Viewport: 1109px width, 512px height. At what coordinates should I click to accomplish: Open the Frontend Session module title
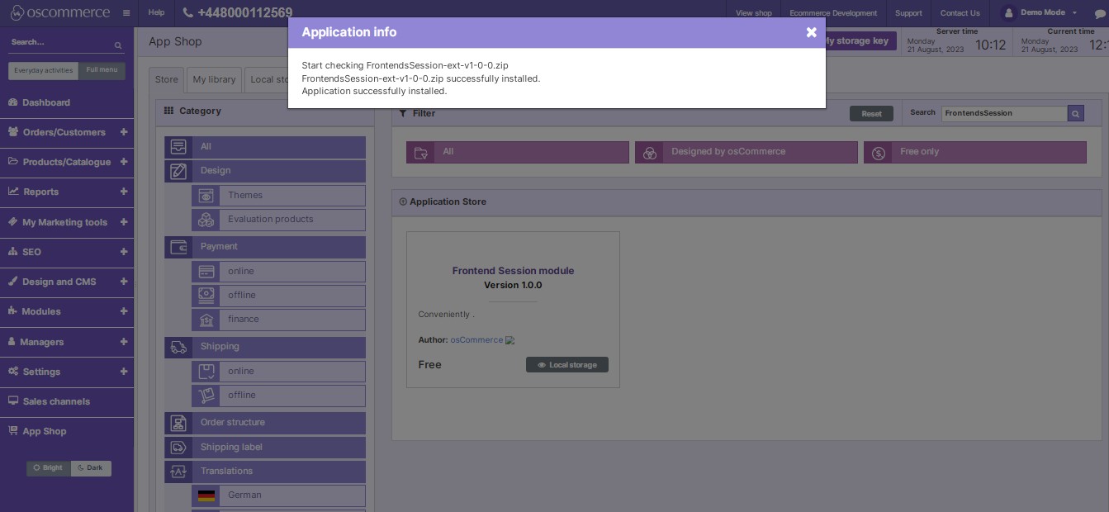(x=513, y=271)
